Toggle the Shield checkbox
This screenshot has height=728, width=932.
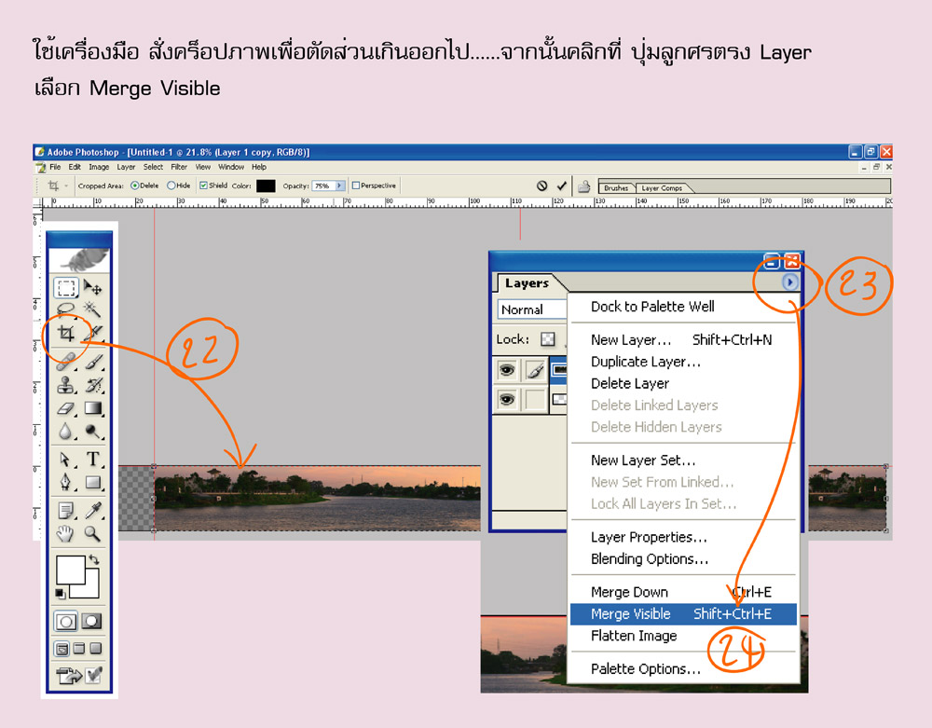203,185
